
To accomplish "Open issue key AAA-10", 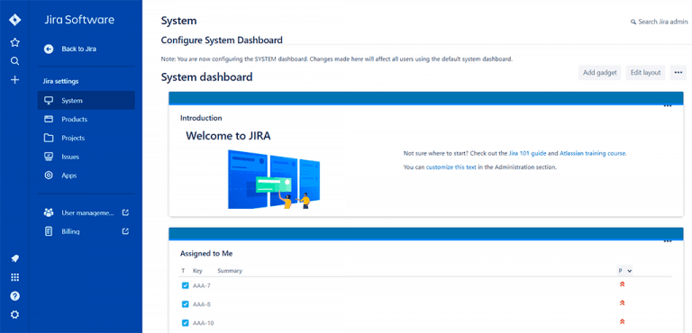I will tap(204, 323).
